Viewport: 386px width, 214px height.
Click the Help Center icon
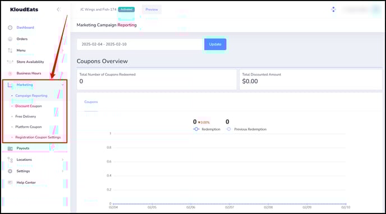(10, 183)
